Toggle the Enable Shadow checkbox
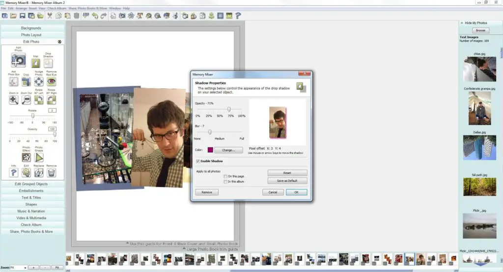Screen dimensions: 503x272 (198, 161)
